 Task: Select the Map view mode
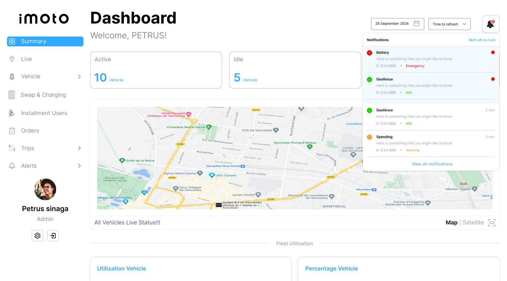tap(451, 223)
